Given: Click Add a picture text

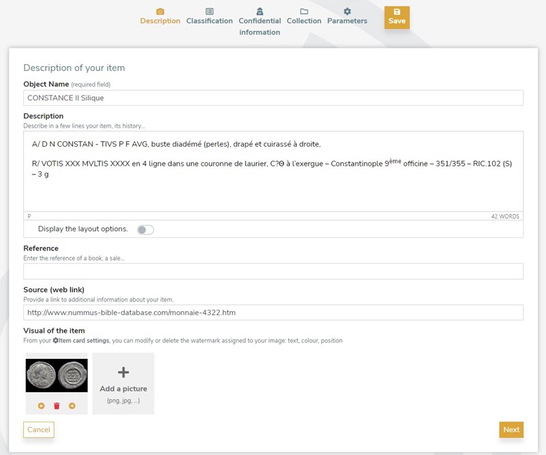Looking at the screenshot, I should [x=124, y=389].
